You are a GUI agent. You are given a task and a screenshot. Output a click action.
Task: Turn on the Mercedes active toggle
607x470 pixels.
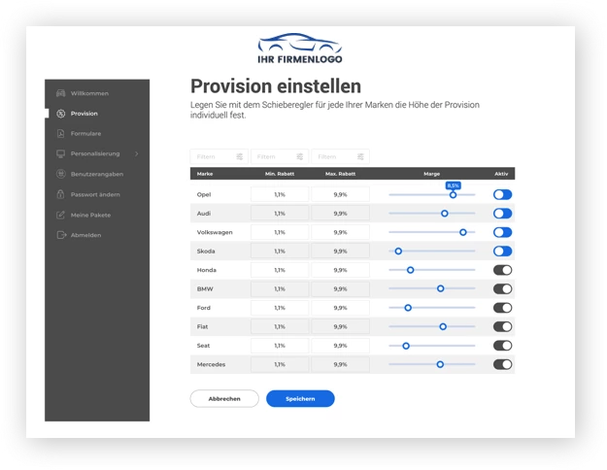pyautogui.click(x=502, y=364)
